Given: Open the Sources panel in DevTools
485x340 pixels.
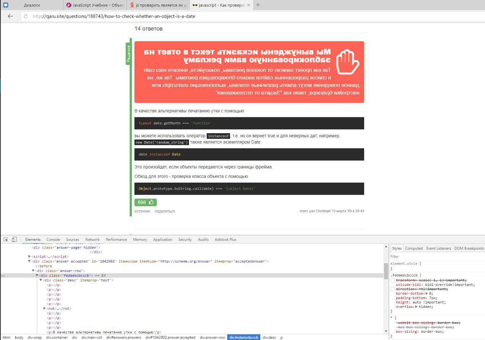Looking at the screenshot, I should tap(72, 239).
